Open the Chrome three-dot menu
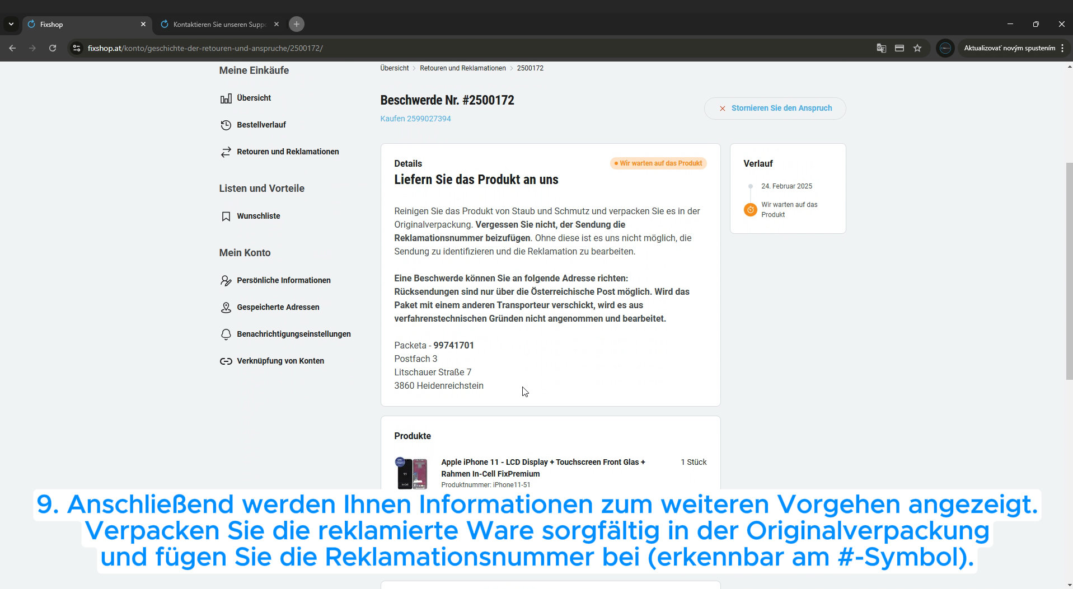Image resolution: width=1073 pixels, height=589 pixels. click(x=1062, y=48)
